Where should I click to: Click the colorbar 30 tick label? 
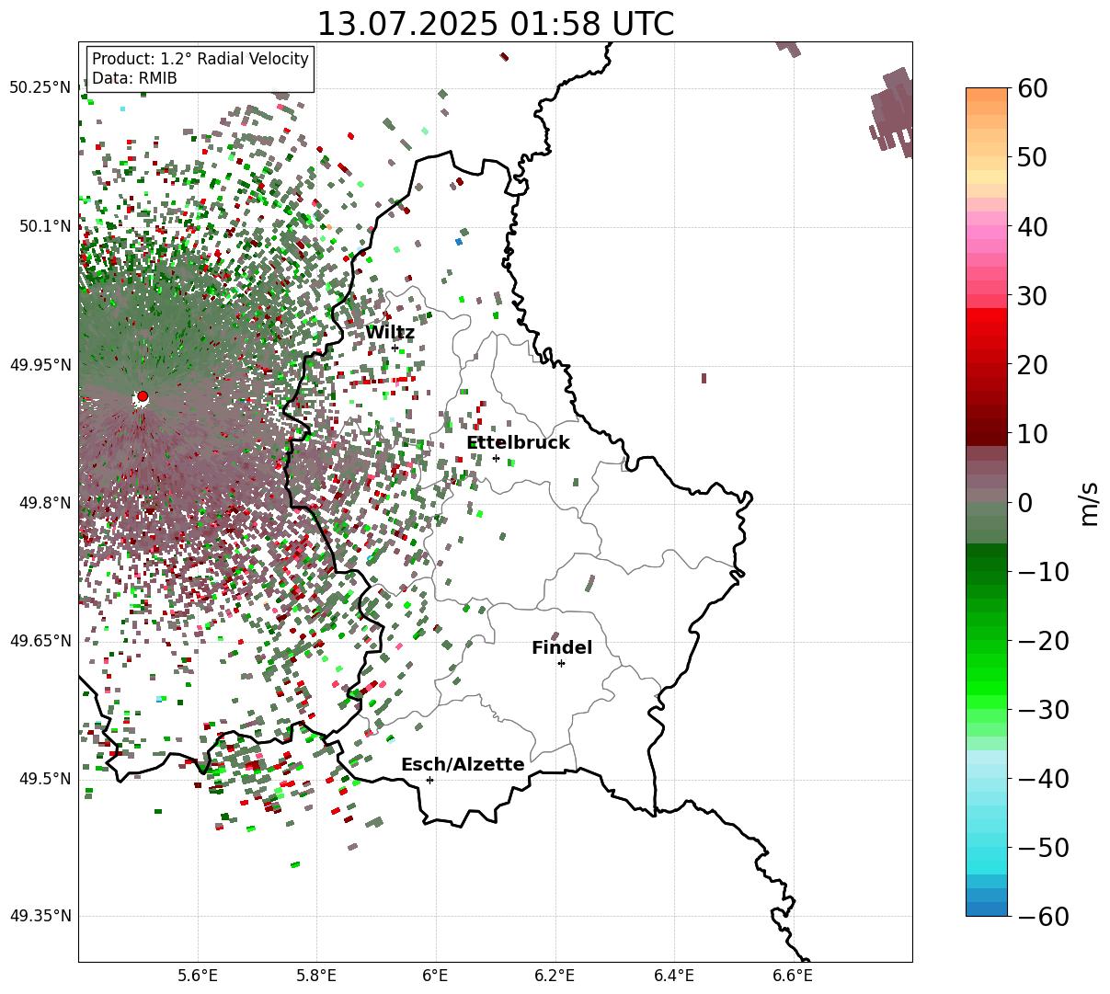pyautogui.click(x=1032, y=295)
